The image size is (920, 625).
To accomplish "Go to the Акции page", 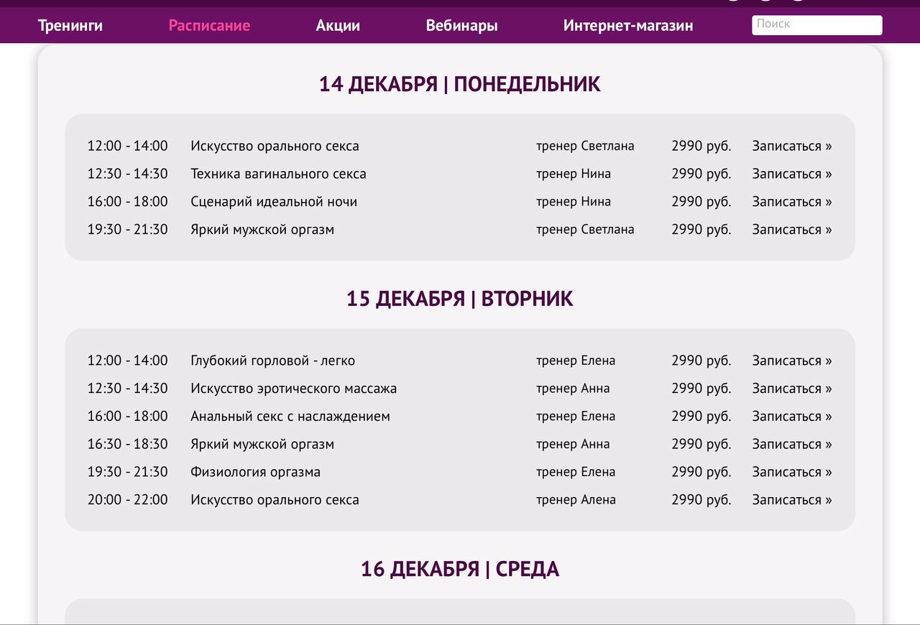I will pyautogui.click(x=338, y=25).
